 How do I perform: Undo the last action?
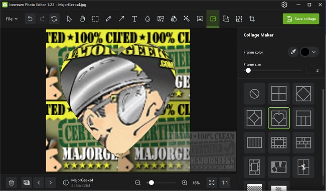point(30,19)
